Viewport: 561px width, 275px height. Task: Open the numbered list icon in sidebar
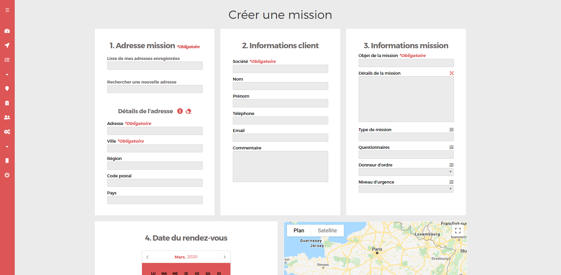7,60
